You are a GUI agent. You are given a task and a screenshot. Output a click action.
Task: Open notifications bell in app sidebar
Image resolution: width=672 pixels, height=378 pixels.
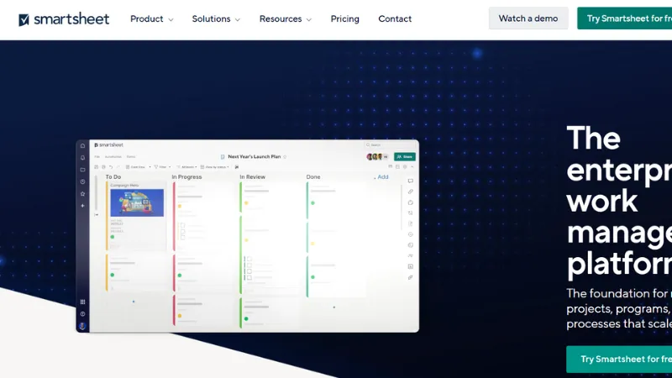(82, 157)
